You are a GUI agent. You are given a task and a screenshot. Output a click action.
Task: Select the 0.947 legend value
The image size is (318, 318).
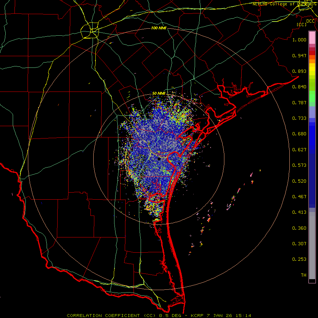tap(299, 55)
